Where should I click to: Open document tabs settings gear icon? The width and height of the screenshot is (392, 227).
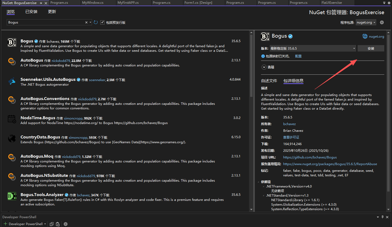point(389,3)
